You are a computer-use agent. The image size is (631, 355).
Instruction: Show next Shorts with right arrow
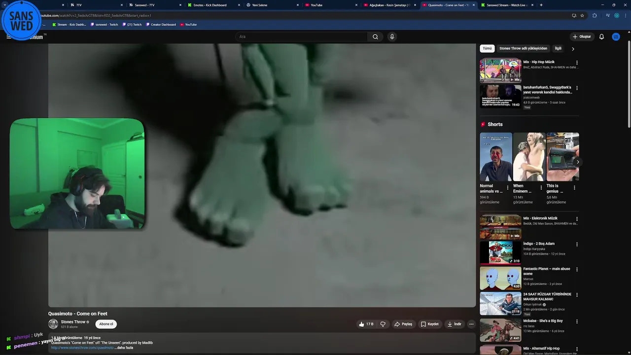pos(578,162)
